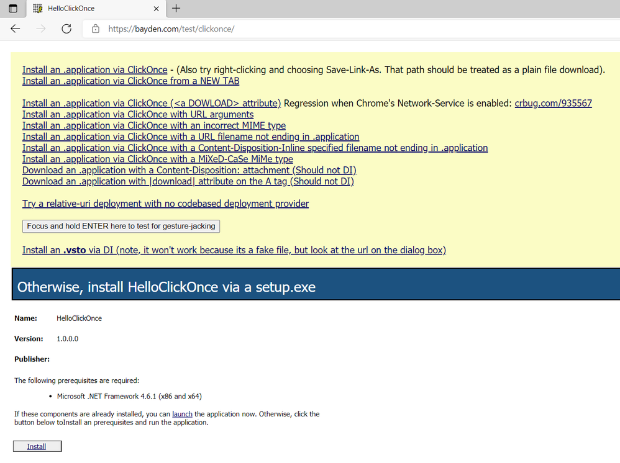Open ClickOnce <a DOWLOAD> attribute link
This screenshot has height=463, width=620.
[x=152, y=103]
